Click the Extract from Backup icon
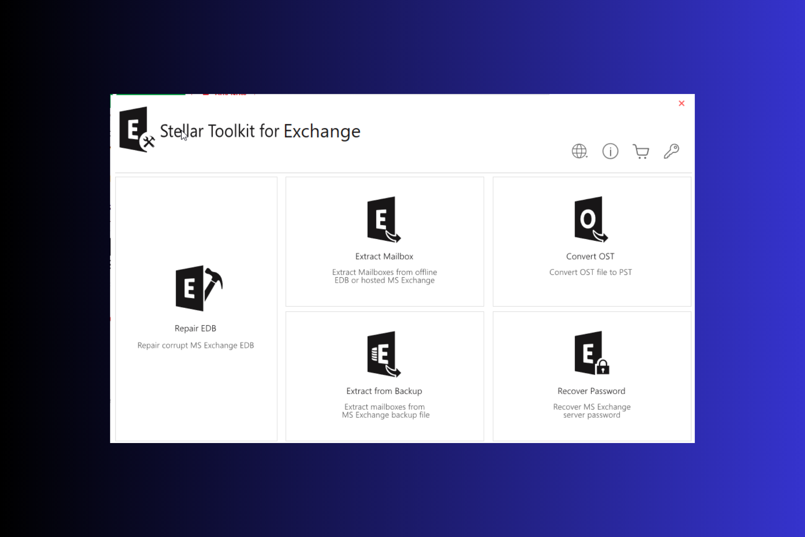The image size is (805, 537). [384, 354]
